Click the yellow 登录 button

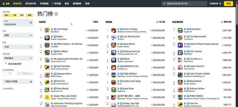[228, 4]
